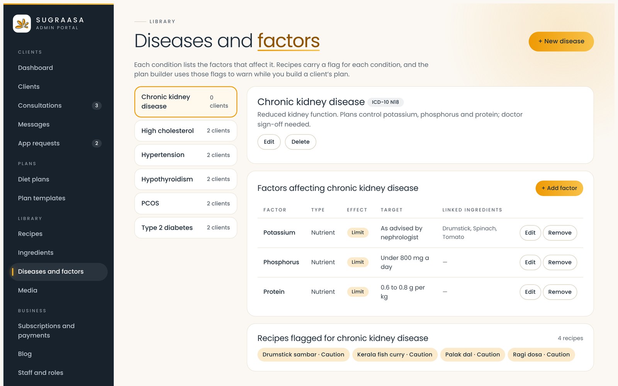Remove the Phosphorus factor

(560, 262)
